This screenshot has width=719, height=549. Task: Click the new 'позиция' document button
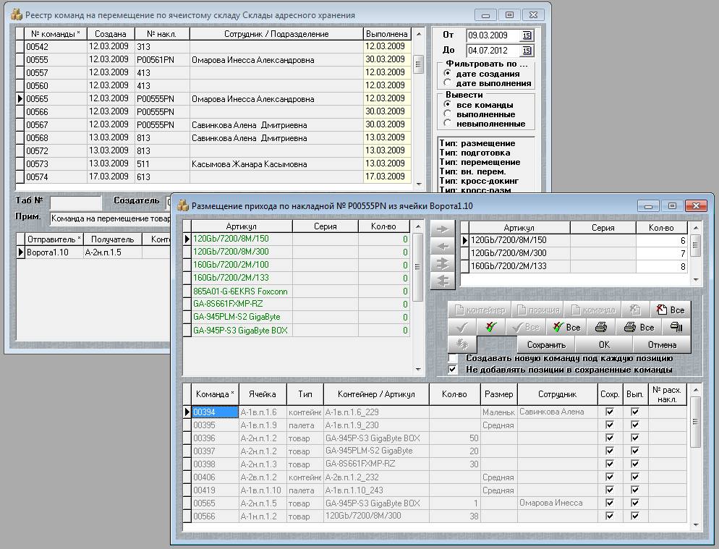[538, 310]
